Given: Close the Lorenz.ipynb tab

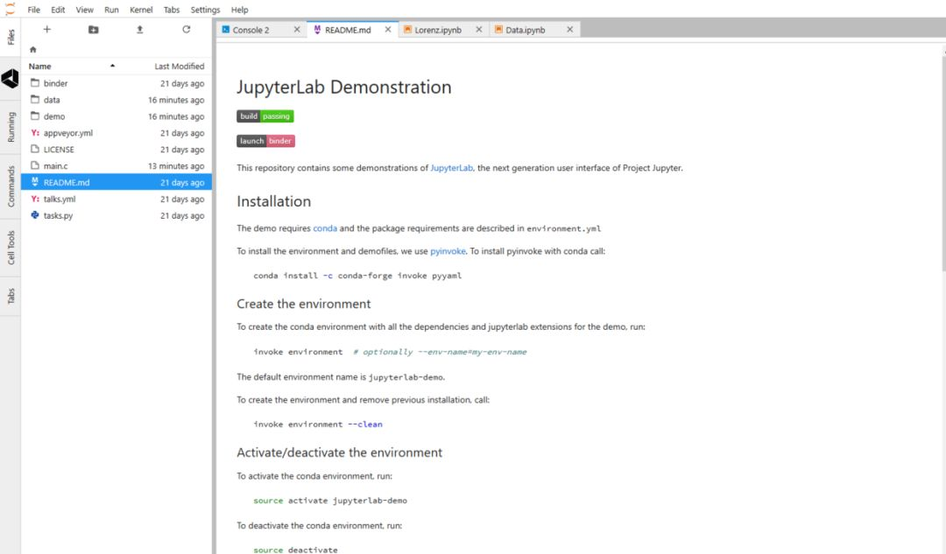Looking at the screenshot, I should coord(479,30).
